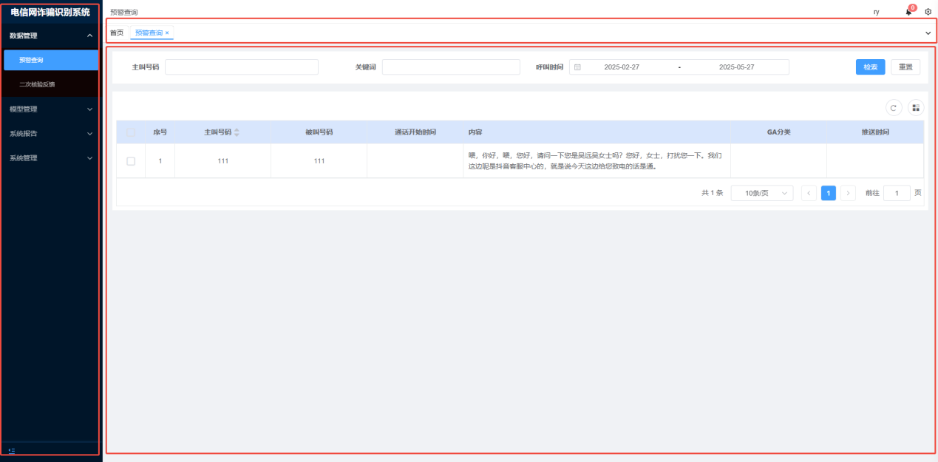
Task: Click the table refresh icon
Action: (x=894, y=108)
